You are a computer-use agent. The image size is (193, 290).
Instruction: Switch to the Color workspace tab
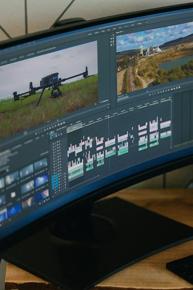109,30
